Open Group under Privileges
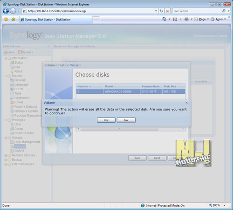The width and height of the screenshot is (233, 210). click(17, 129)
